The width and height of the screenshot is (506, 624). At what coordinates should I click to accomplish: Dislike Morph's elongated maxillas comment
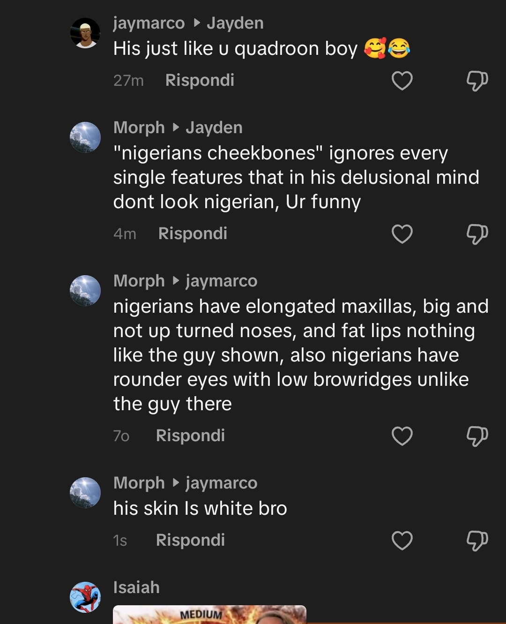point(477,436)
